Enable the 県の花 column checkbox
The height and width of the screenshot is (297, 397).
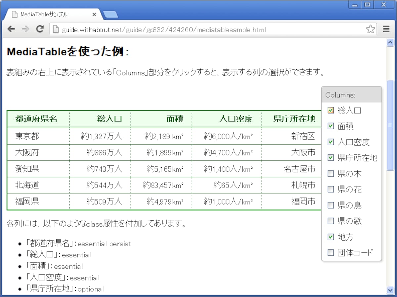tap(331, 189)
